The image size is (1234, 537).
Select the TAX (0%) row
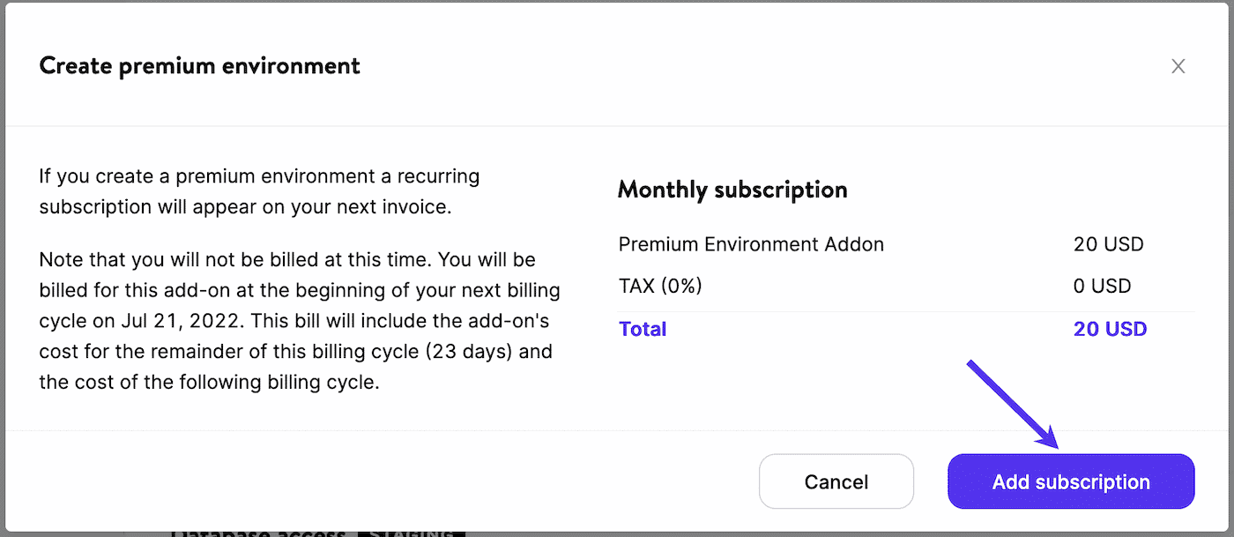(660, 286)
